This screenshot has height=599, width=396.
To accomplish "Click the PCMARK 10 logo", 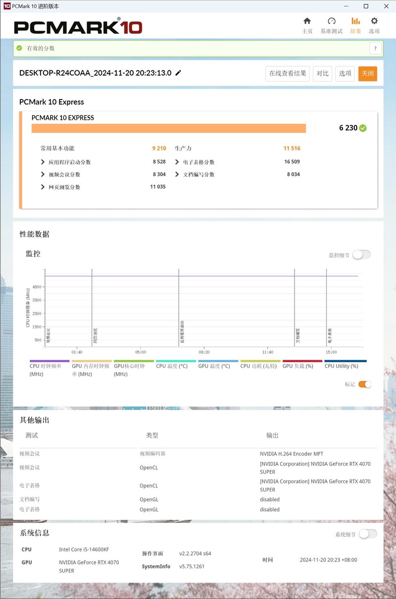I will coord(78,27).
